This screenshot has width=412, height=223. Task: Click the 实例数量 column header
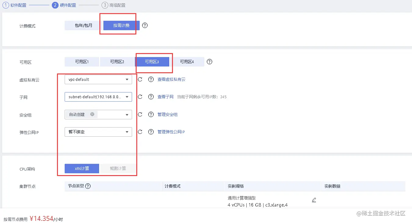click(332, 186)
